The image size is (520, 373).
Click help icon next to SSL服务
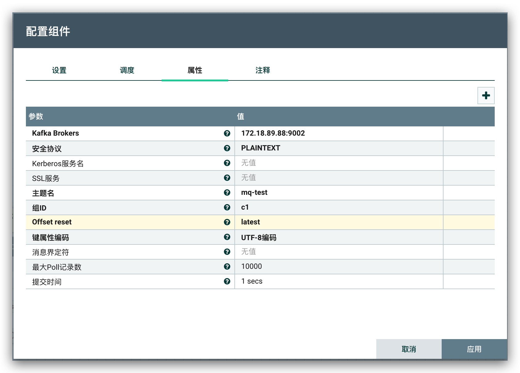coord(227,178)
